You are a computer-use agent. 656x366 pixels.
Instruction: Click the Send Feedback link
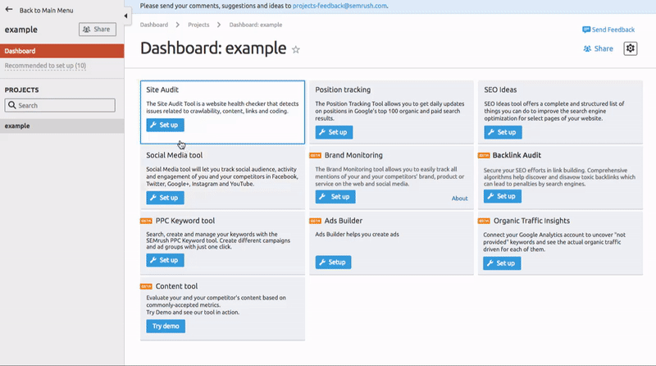click(608, 30)
